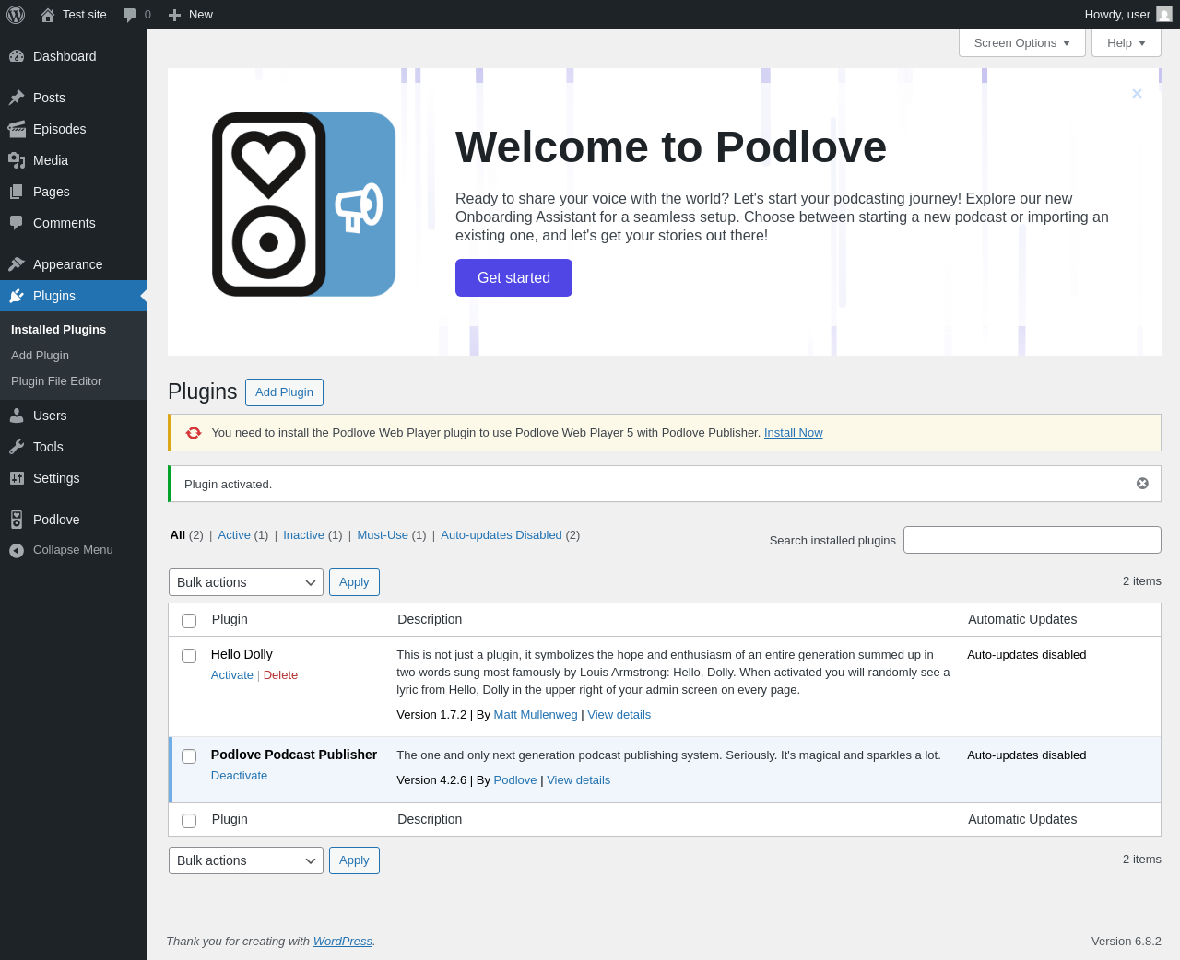Open the Episodes clapperboard icon
1180x960 pixels.
[x=17, y=129]
